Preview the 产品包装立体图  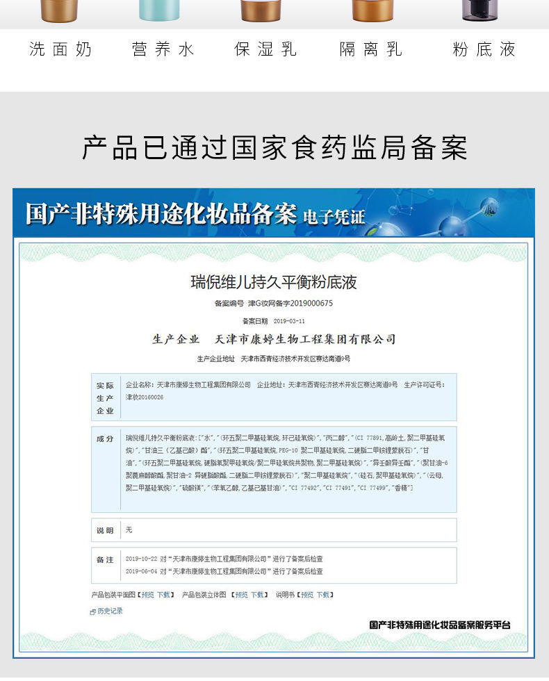tap(241, 595)
